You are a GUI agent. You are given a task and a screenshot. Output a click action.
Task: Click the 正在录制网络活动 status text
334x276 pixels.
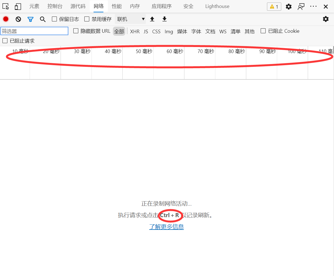coord(166,203)
